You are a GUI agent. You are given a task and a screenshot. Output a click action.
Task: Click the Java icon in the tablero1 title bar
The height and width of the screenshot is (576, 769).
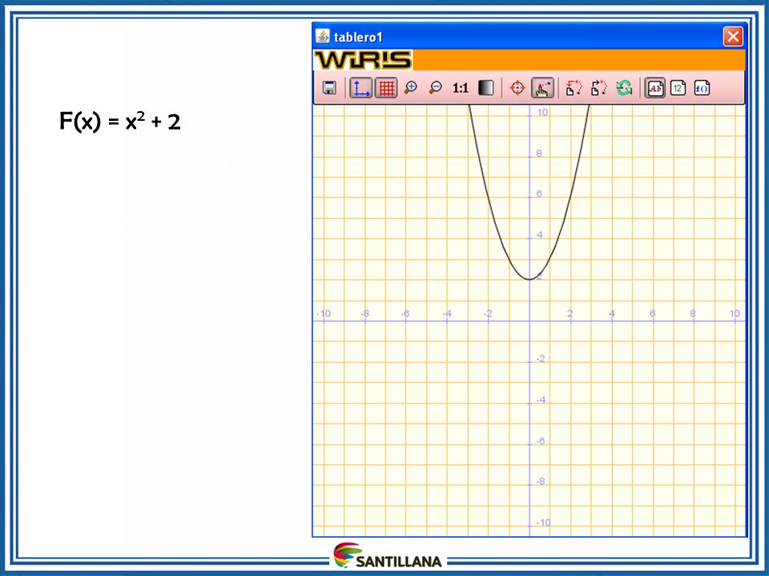(x=322, y=36)
